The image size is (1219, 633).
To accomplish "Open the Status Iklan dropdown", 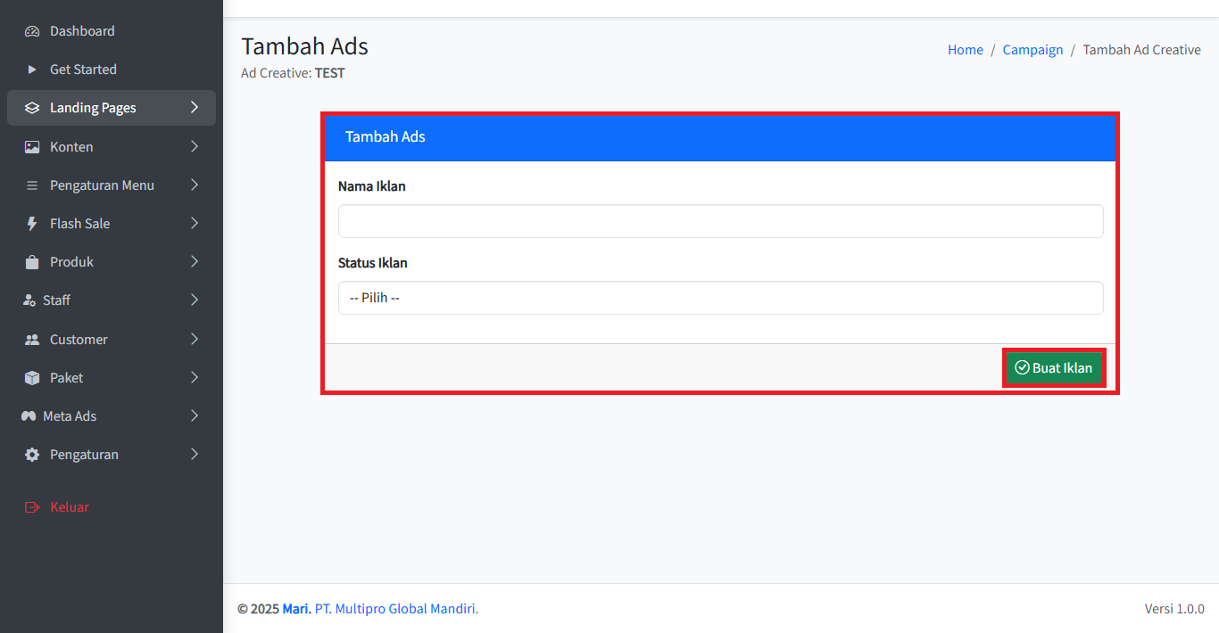I will (720, 298).
